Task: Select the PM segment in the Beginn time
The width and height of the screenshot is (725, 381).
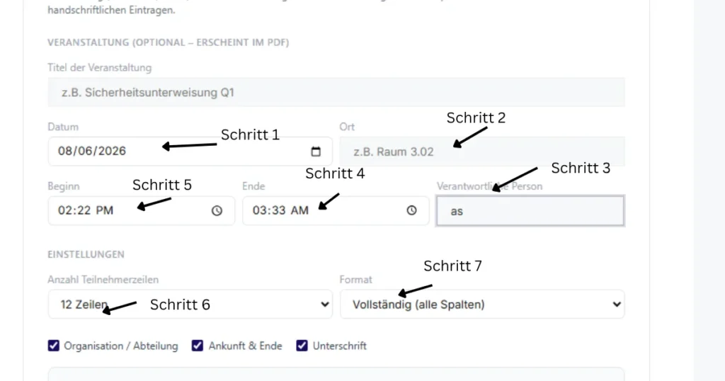Action: coord(105,210)
